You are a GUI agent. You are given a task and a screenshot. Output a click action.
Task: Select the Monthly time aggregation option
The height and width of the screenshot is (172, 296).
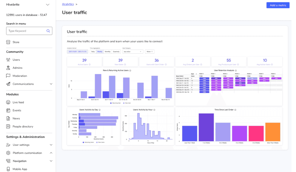(108, 51)
